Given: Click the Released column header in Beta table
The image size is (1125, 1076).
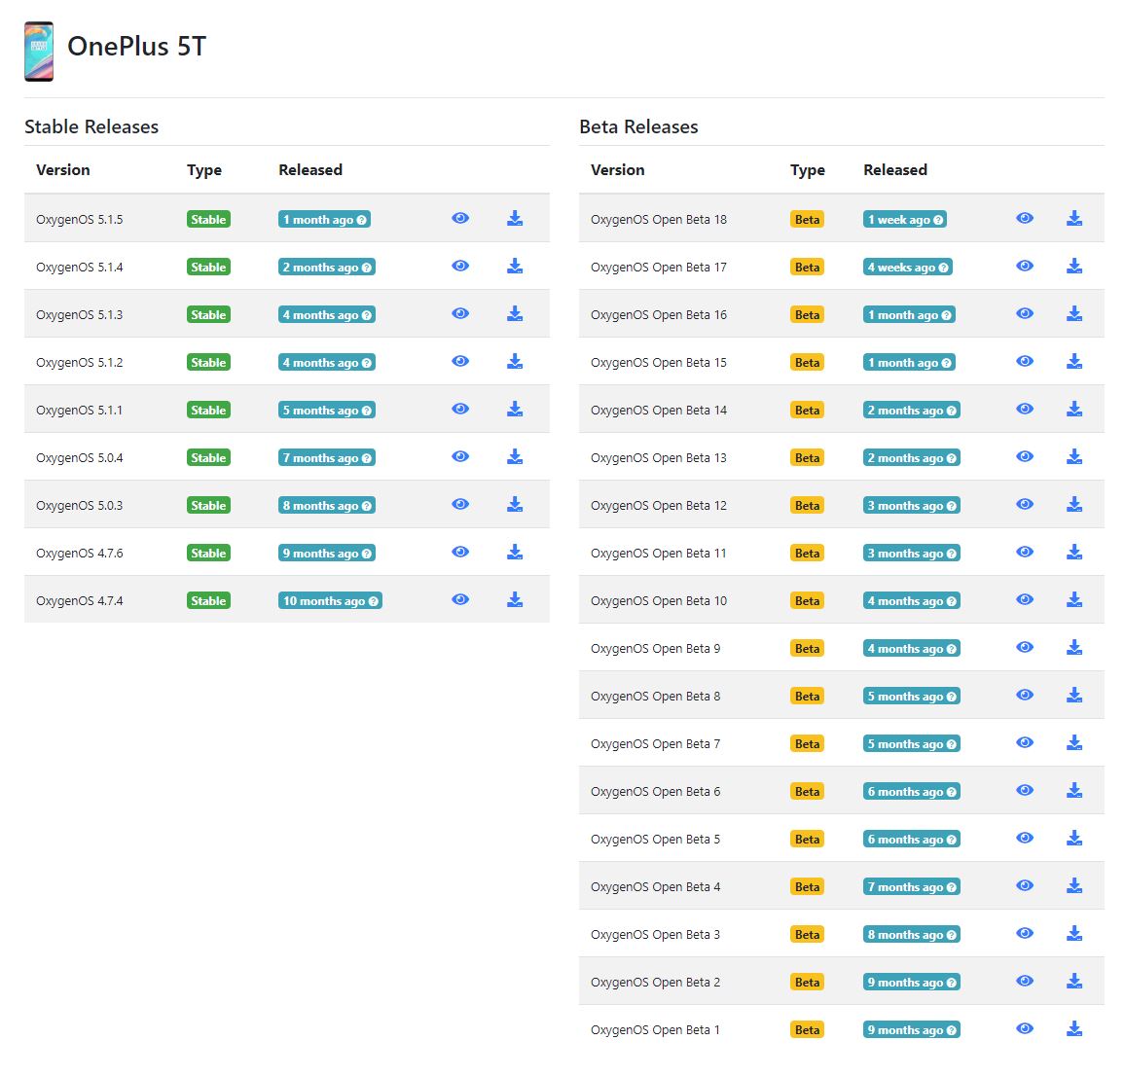Looking at the screenshot, I should pyautogui.click(x=895, y=170).
